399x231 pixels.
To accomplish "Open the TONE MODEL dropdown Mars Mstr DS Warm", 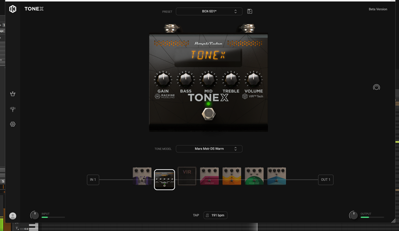I will 209,149.
